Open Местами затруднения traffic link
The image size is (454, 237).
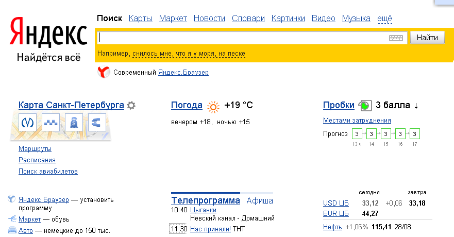click(357, 121)
